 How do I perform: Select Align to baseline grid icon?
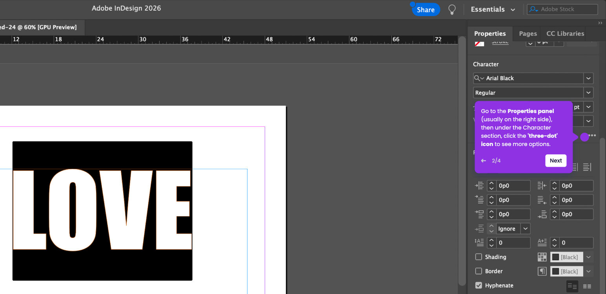click(x=587, y=286)
